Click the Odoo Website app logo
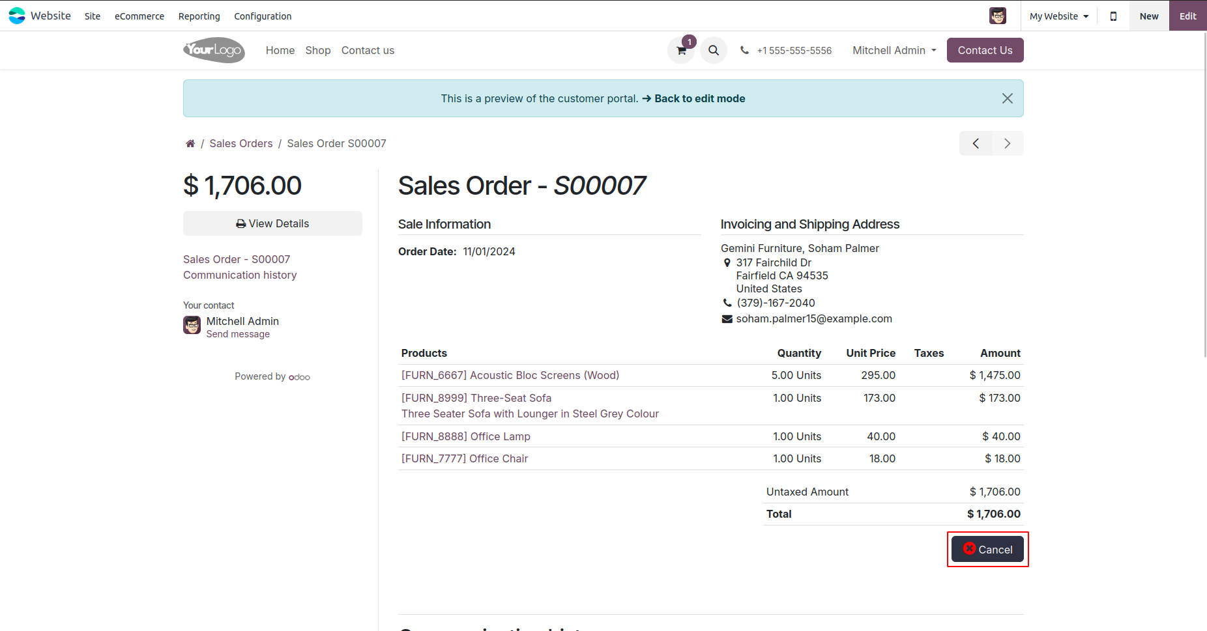The image size is (1207, 631). click(17, 16)
